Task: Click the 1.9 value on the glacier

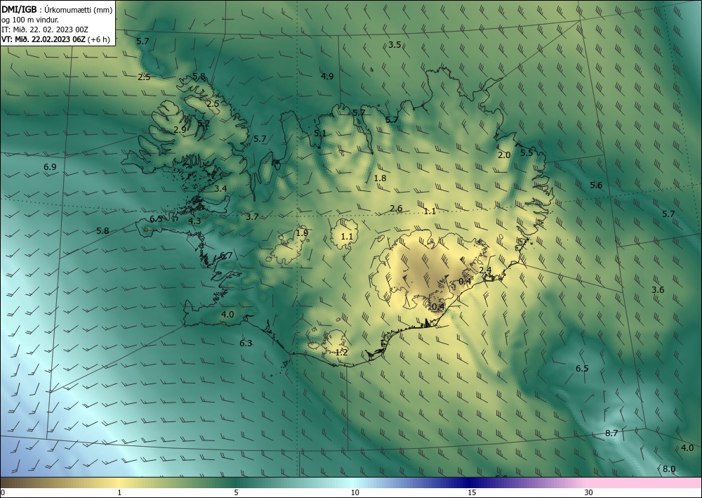Action: [x=302, y=233]
